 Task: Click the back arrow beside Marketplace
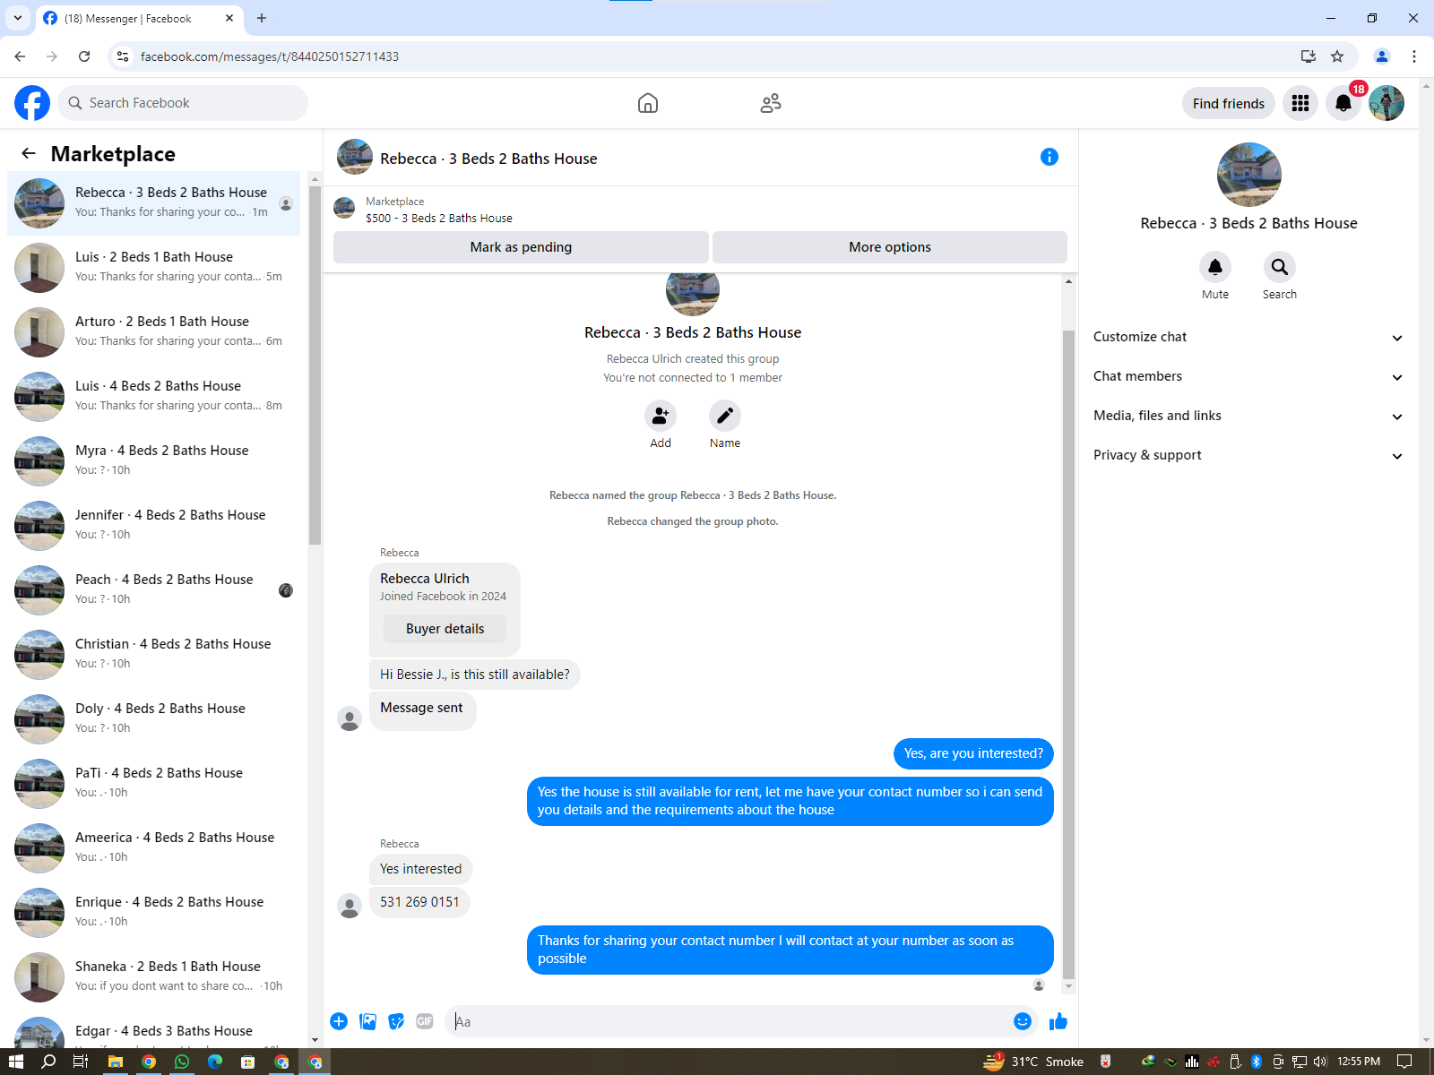[29, 153]
